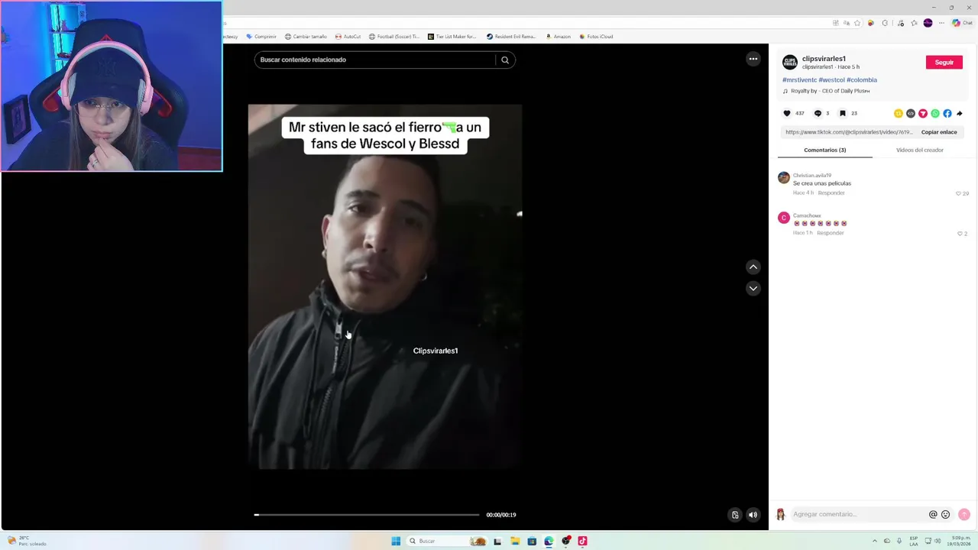Open the taskbar clock and date
Viewport: 978px width, 550px height.
coord(958,541)
